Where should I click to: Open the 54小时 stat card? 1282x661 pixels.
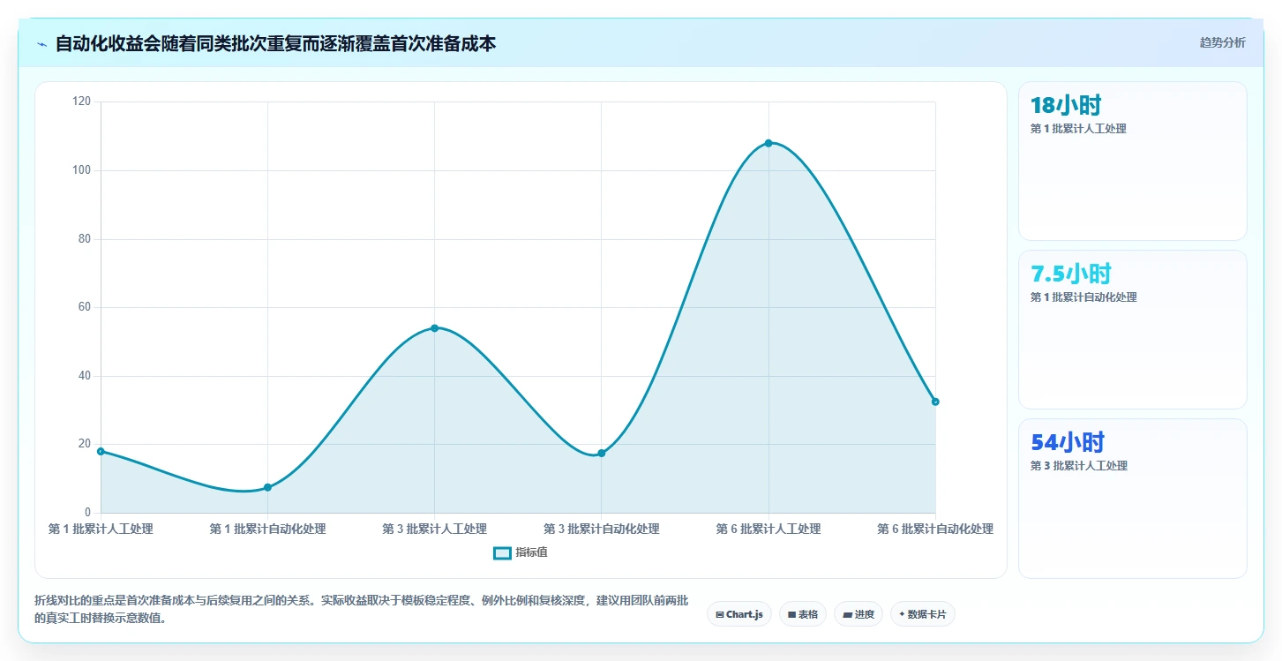tap(1133, 498)
